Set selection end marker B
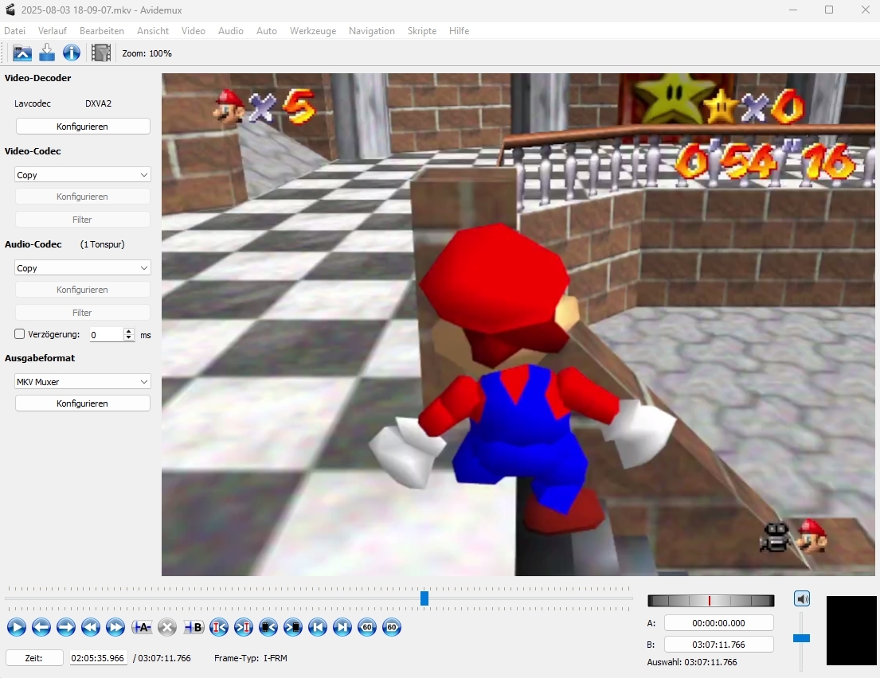 tap(194, 628)
